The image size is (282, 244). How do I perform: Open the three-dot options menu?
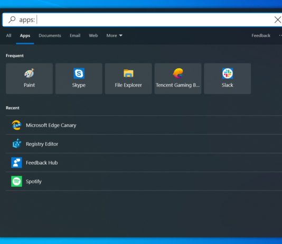[x=280, y=35]
